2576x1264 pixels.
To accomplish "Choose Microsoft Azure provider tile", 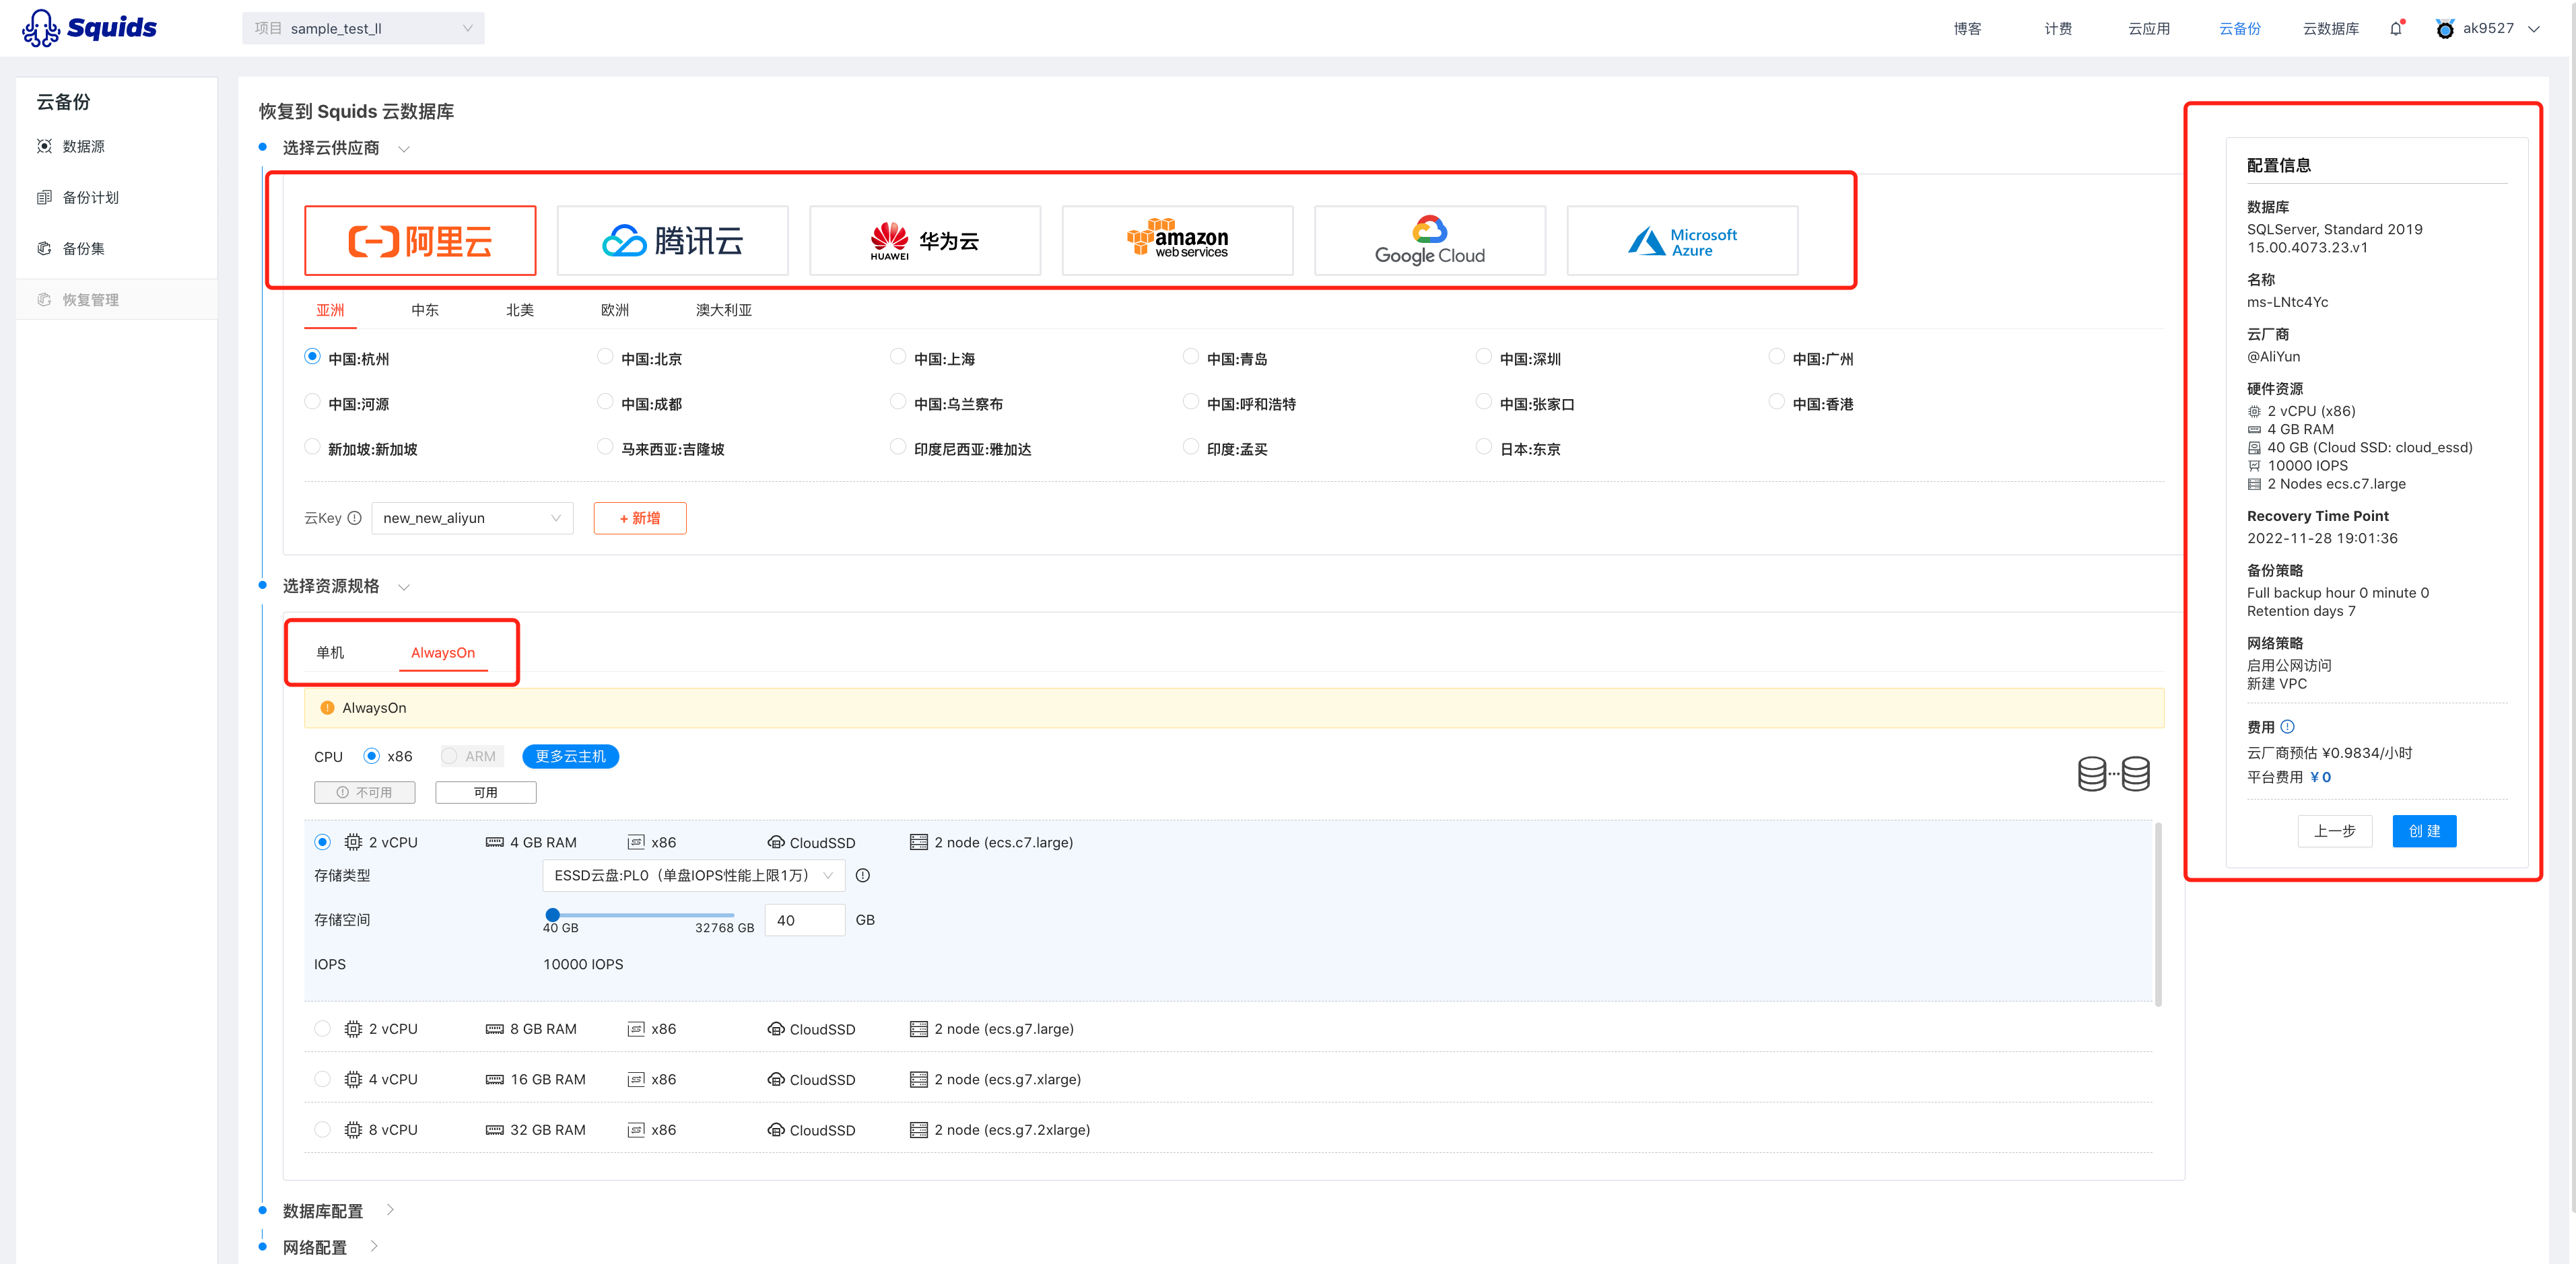I will click(1682, 240).
